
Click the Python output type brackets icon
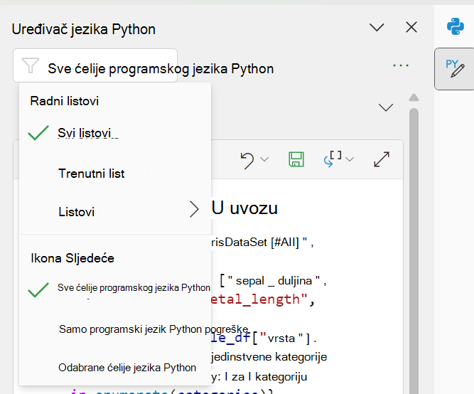[x=333, y=159]
